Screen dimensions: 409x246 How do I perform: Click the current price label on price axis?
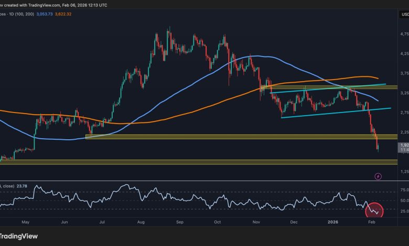(404, 145)
